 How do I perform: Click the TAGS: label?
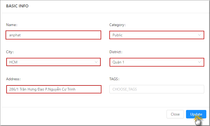point(114,79)
